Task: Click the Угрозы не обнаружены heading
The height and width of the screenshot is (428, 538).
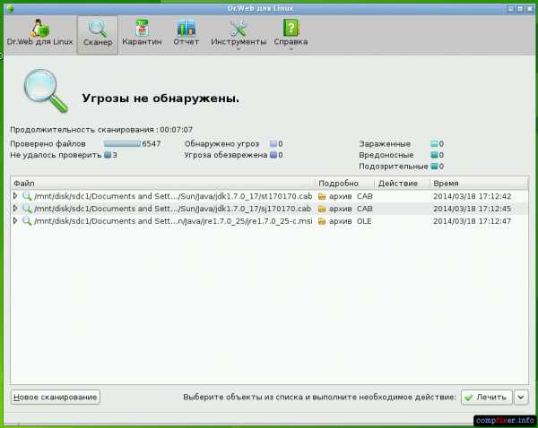Action: [x=161, y=98]
